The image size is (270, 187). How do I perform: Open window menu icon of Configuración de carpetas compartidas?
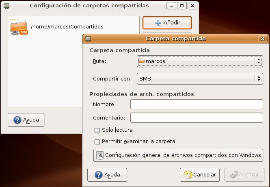6,6
